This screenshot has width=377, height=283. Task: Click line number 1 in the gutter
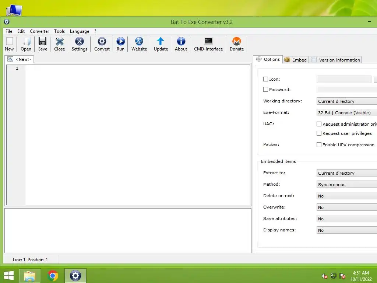(x=17, y=68)
